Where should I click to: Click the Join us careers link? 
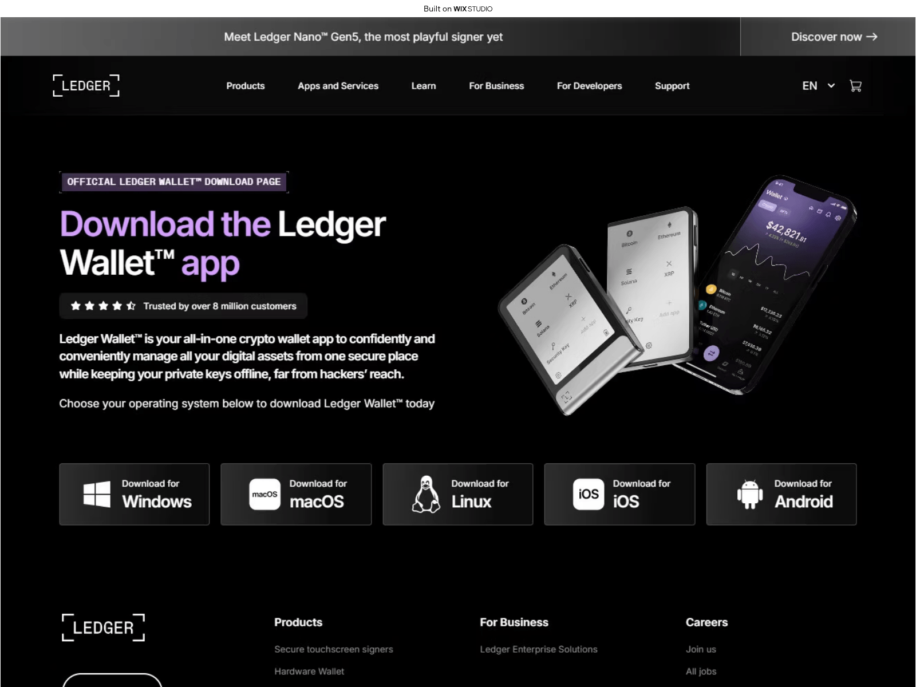(701, 649)
